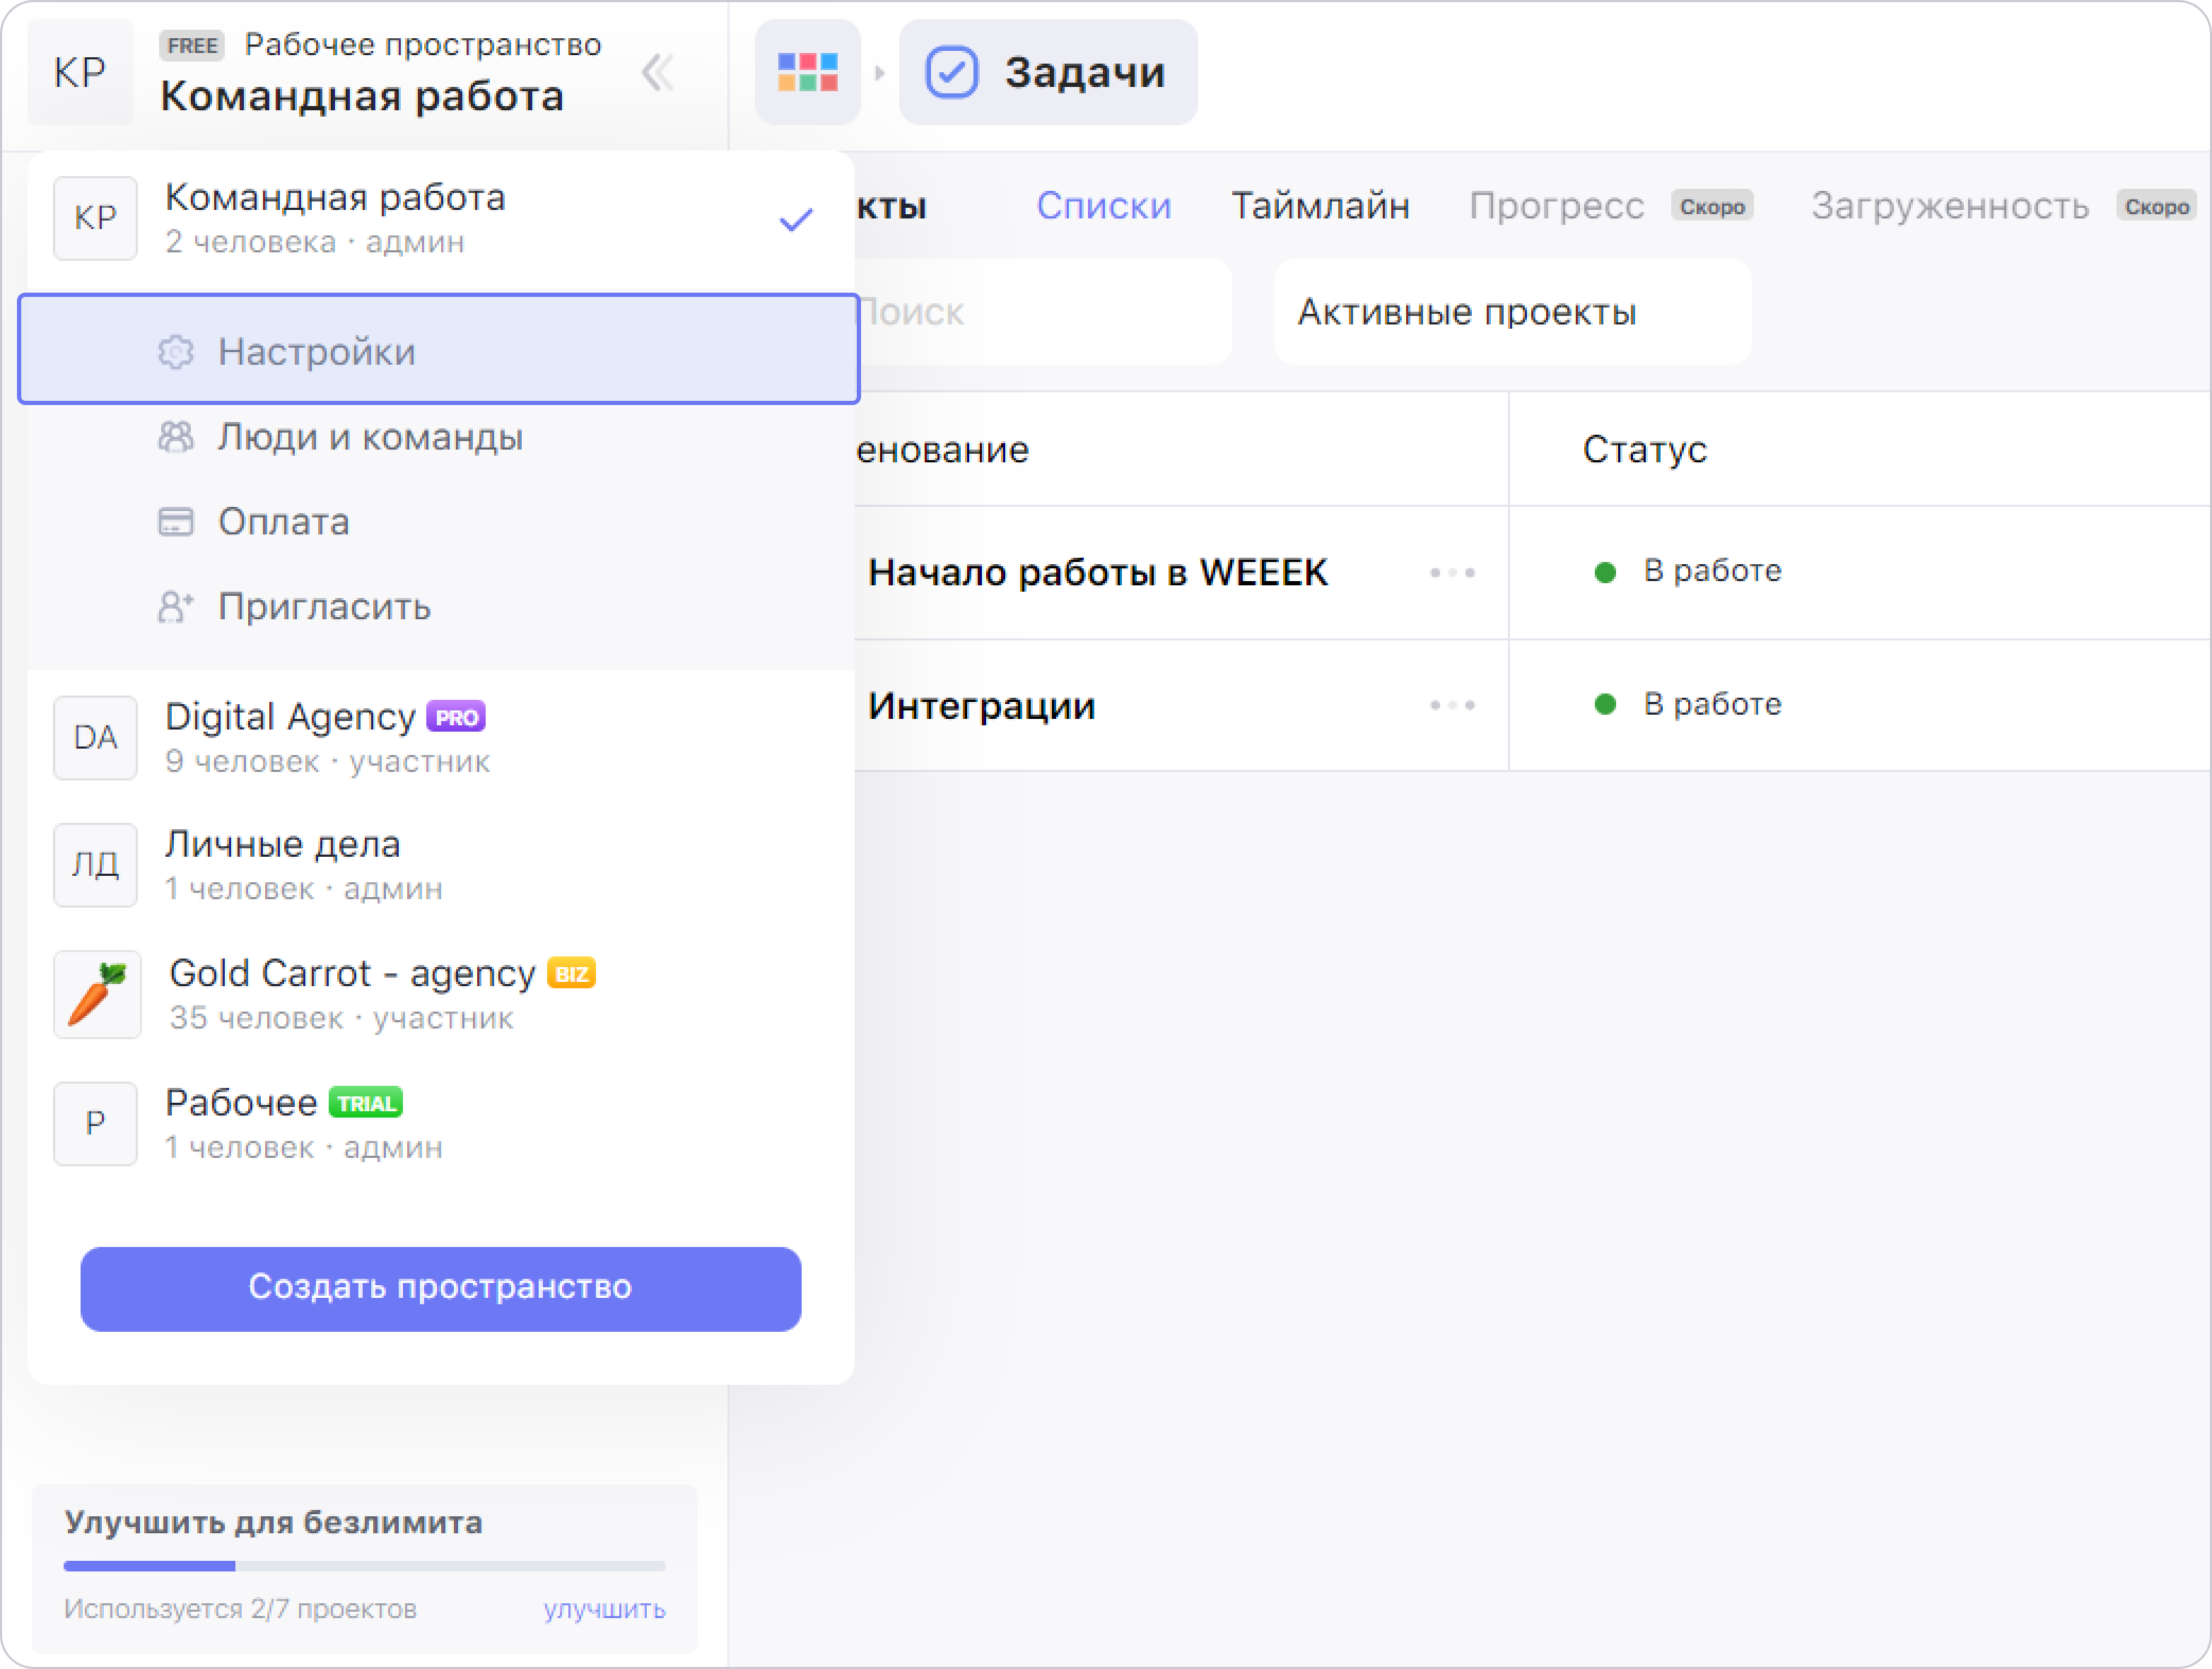Open Люди и команды menu item
Viewport: 2212px width, 1669px height.
pos(370,437)
